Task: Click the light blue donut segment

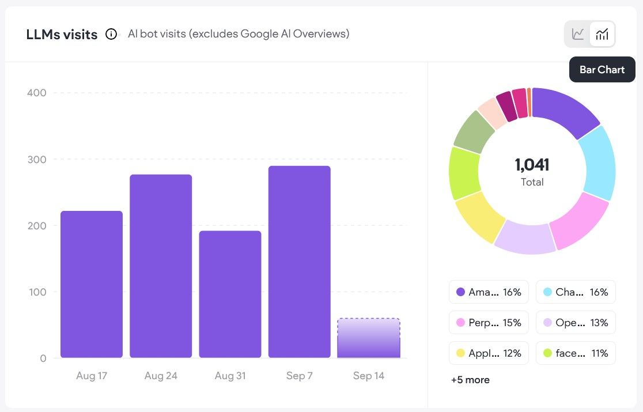Action: [x=599, y=163]
